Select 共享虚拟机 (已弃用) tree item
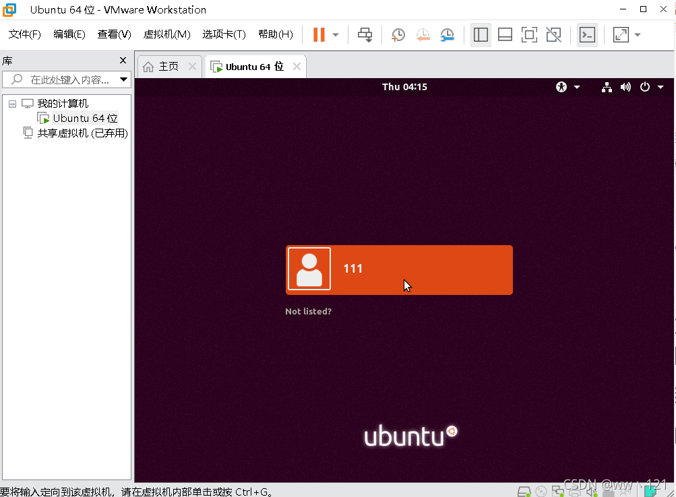This screenshot has height=497, width=676. (x=82, y=133)
